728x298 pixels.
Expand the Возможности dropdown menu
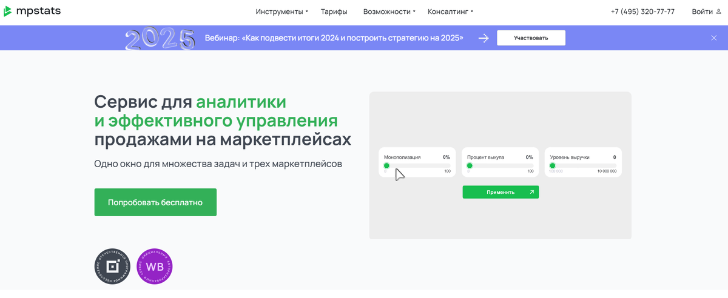point(389,12)
